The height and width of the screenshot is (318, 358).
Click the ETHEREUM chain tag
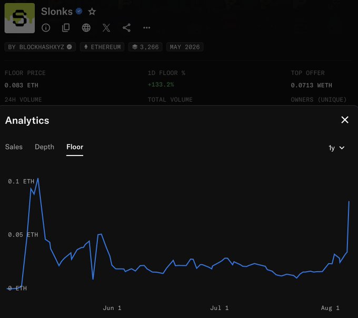point(102,47)
